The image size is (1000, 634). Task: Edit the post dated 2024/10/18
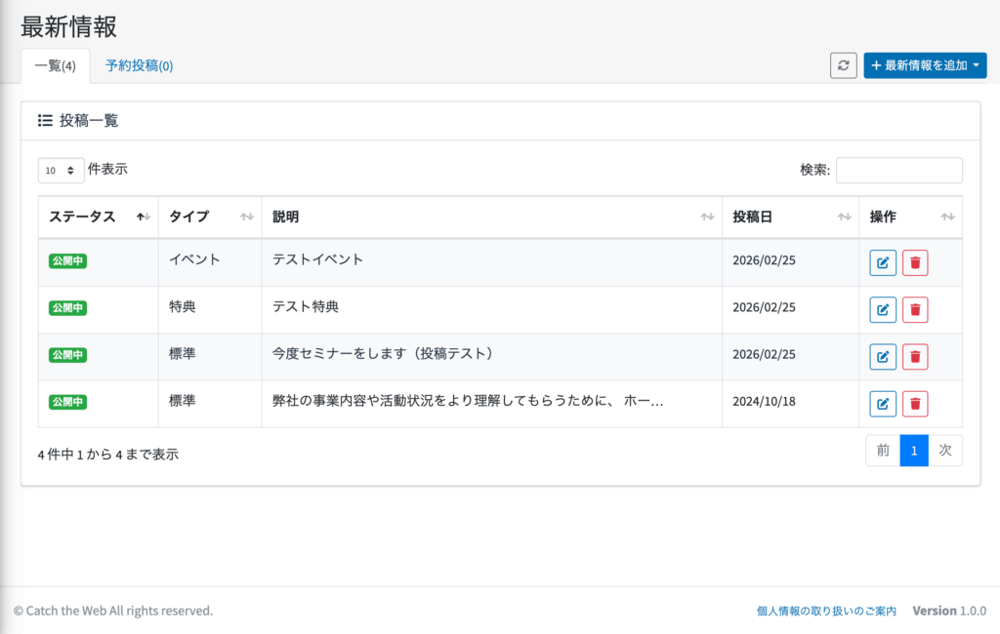click(x=883, y=404)
